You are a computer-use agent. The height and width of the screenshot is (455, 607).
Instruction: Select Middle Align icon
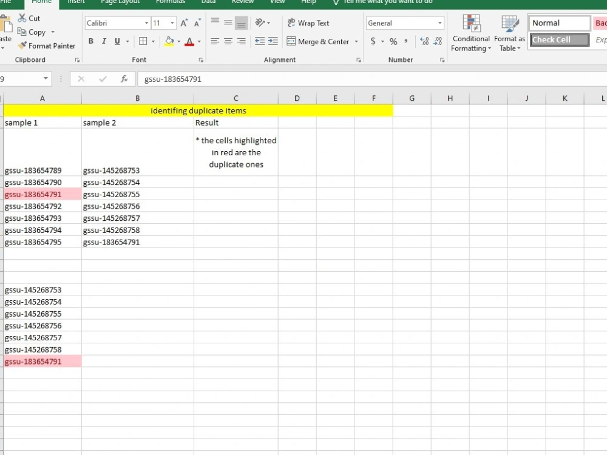(228, 23)
